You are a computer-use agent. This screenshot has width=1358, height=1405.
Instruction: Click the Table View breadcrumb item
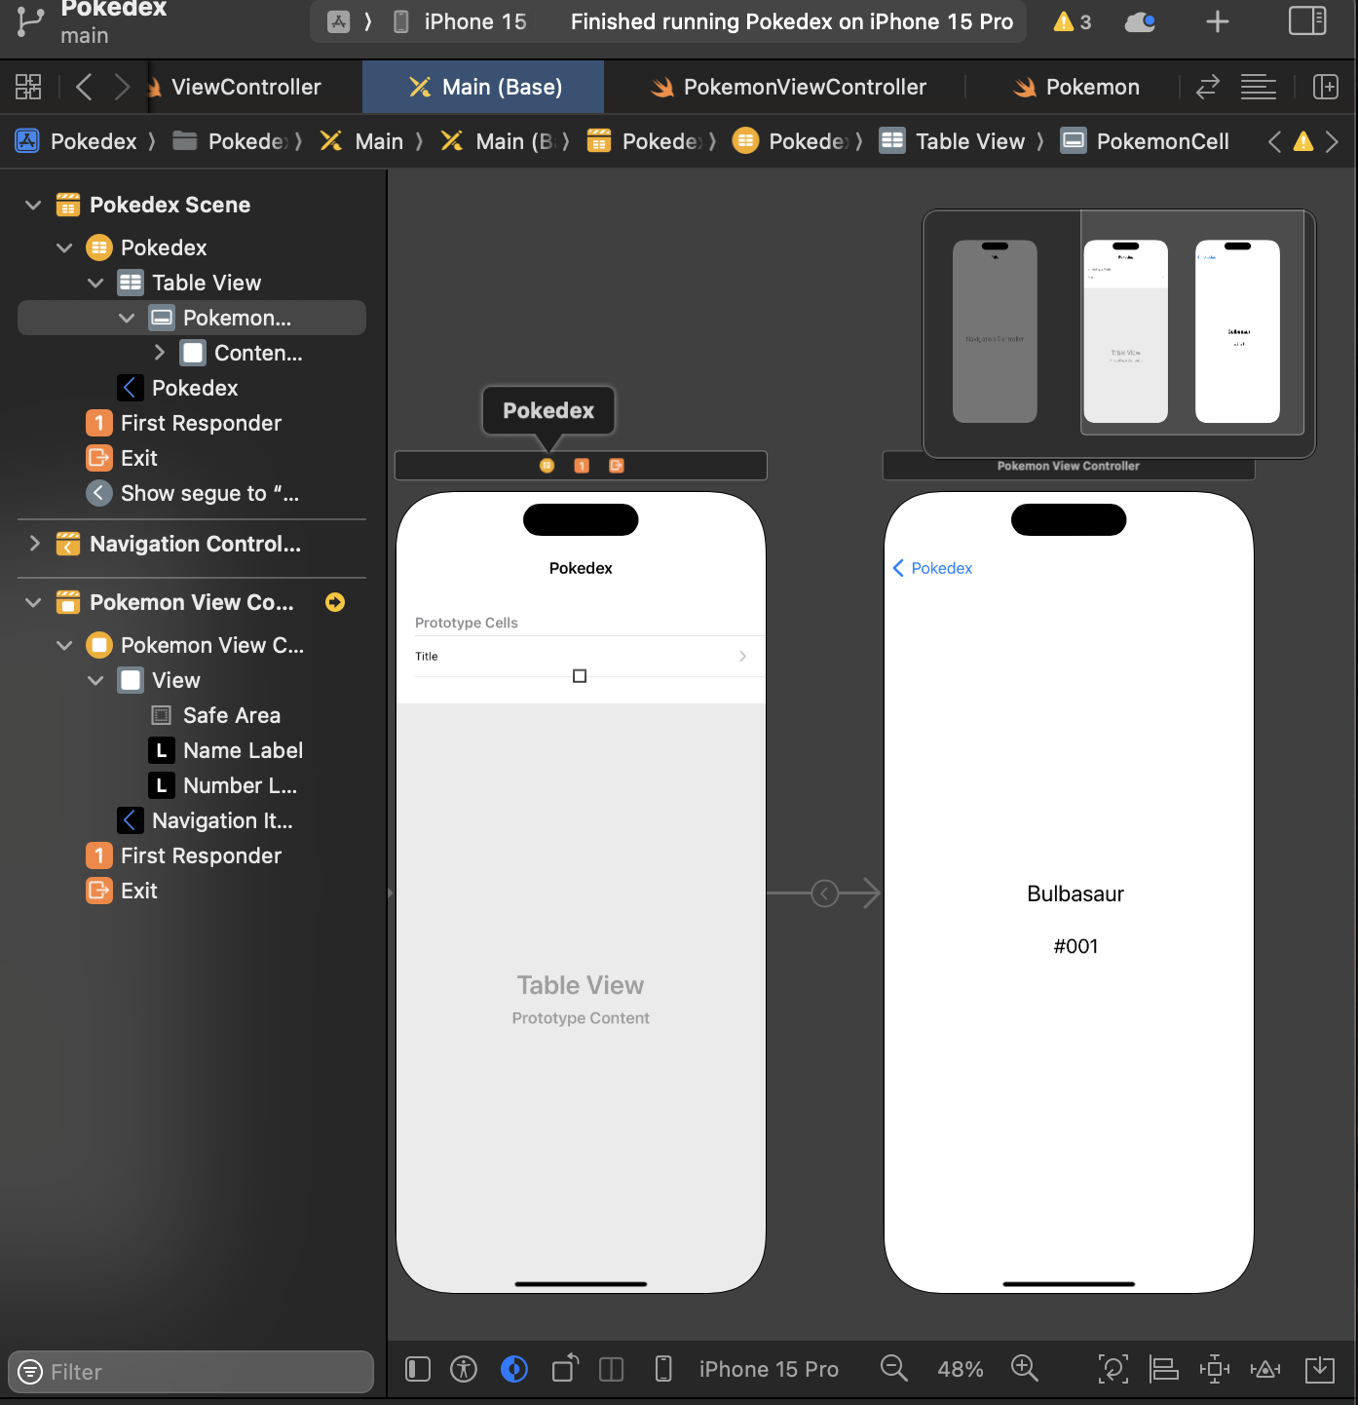tap(953, 141)
